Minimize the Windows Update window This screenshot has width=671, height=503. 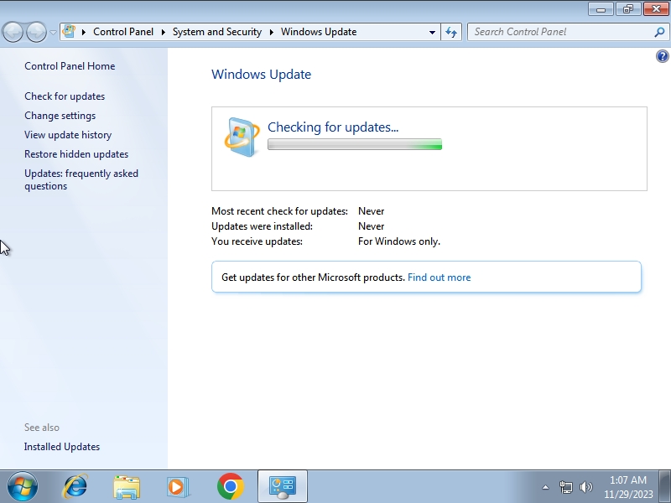tap(601, 9)
